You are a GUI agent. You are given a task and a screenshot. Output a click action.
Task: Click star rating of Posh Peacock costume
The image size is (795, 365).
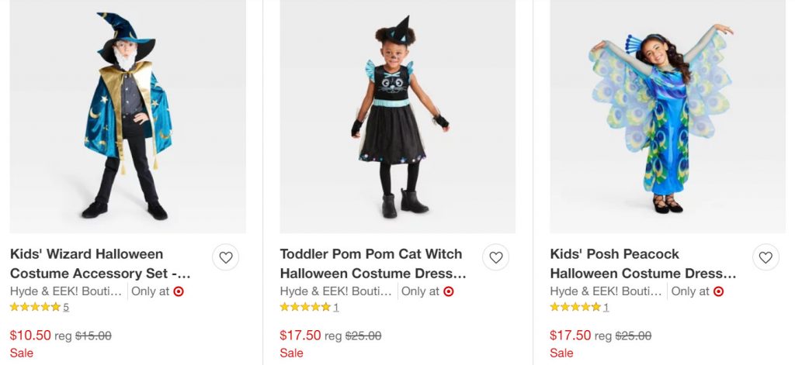[575, 307]
